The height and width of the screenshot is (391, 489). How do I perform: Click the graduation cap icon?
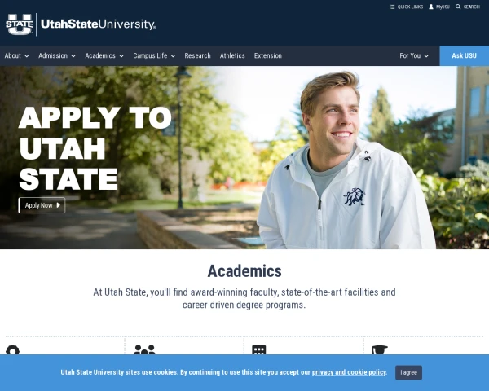click(x=379, y=349)
